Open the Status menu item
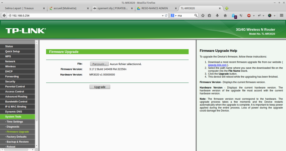The height and width of the screenshot is (151, 286). coord(17,47)
